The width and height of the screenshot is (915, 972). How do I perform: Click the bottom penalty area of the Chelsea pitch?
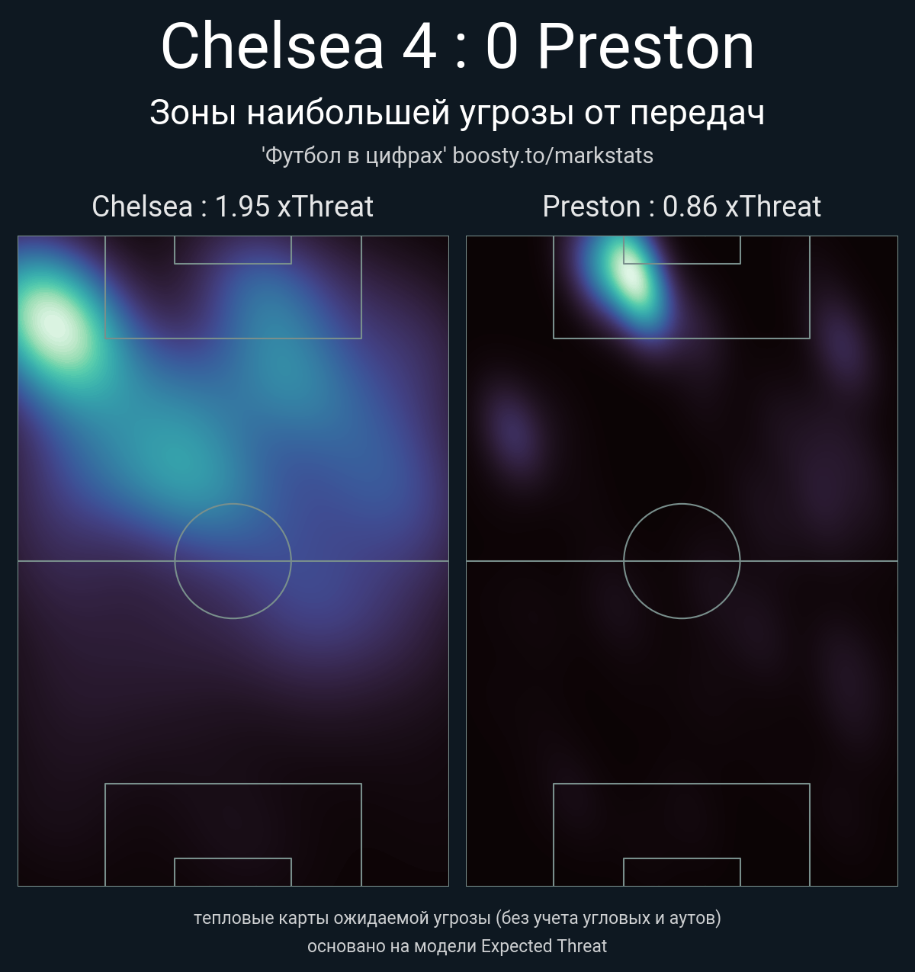point(233,835)
